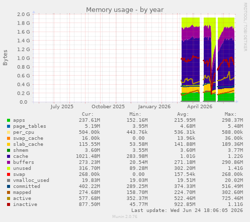Click the 'active' legend label

[x=22, y=198]
